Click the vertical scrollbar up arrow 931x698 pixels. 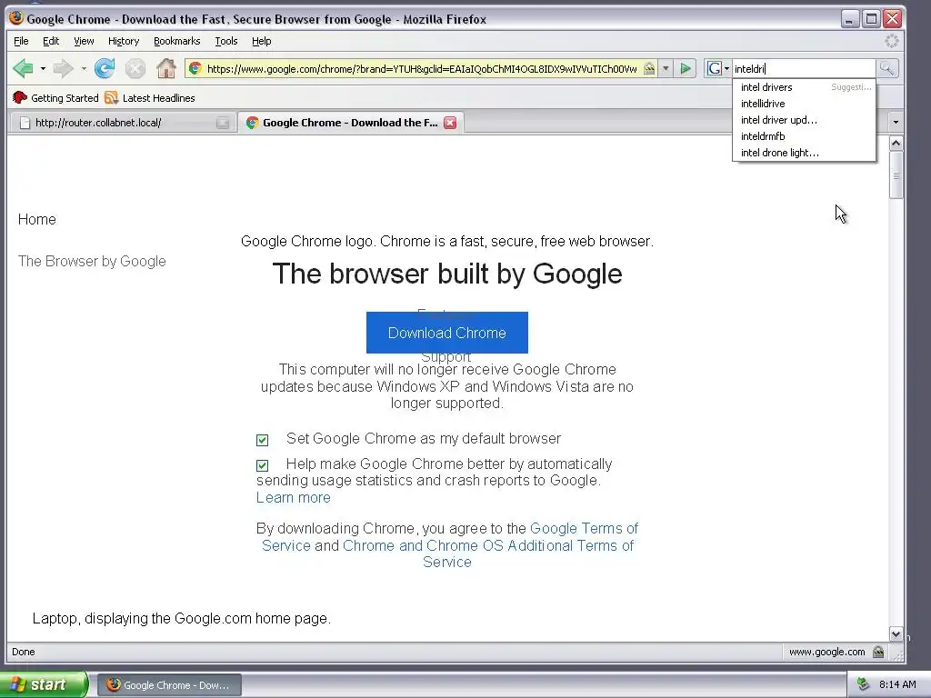896,143
